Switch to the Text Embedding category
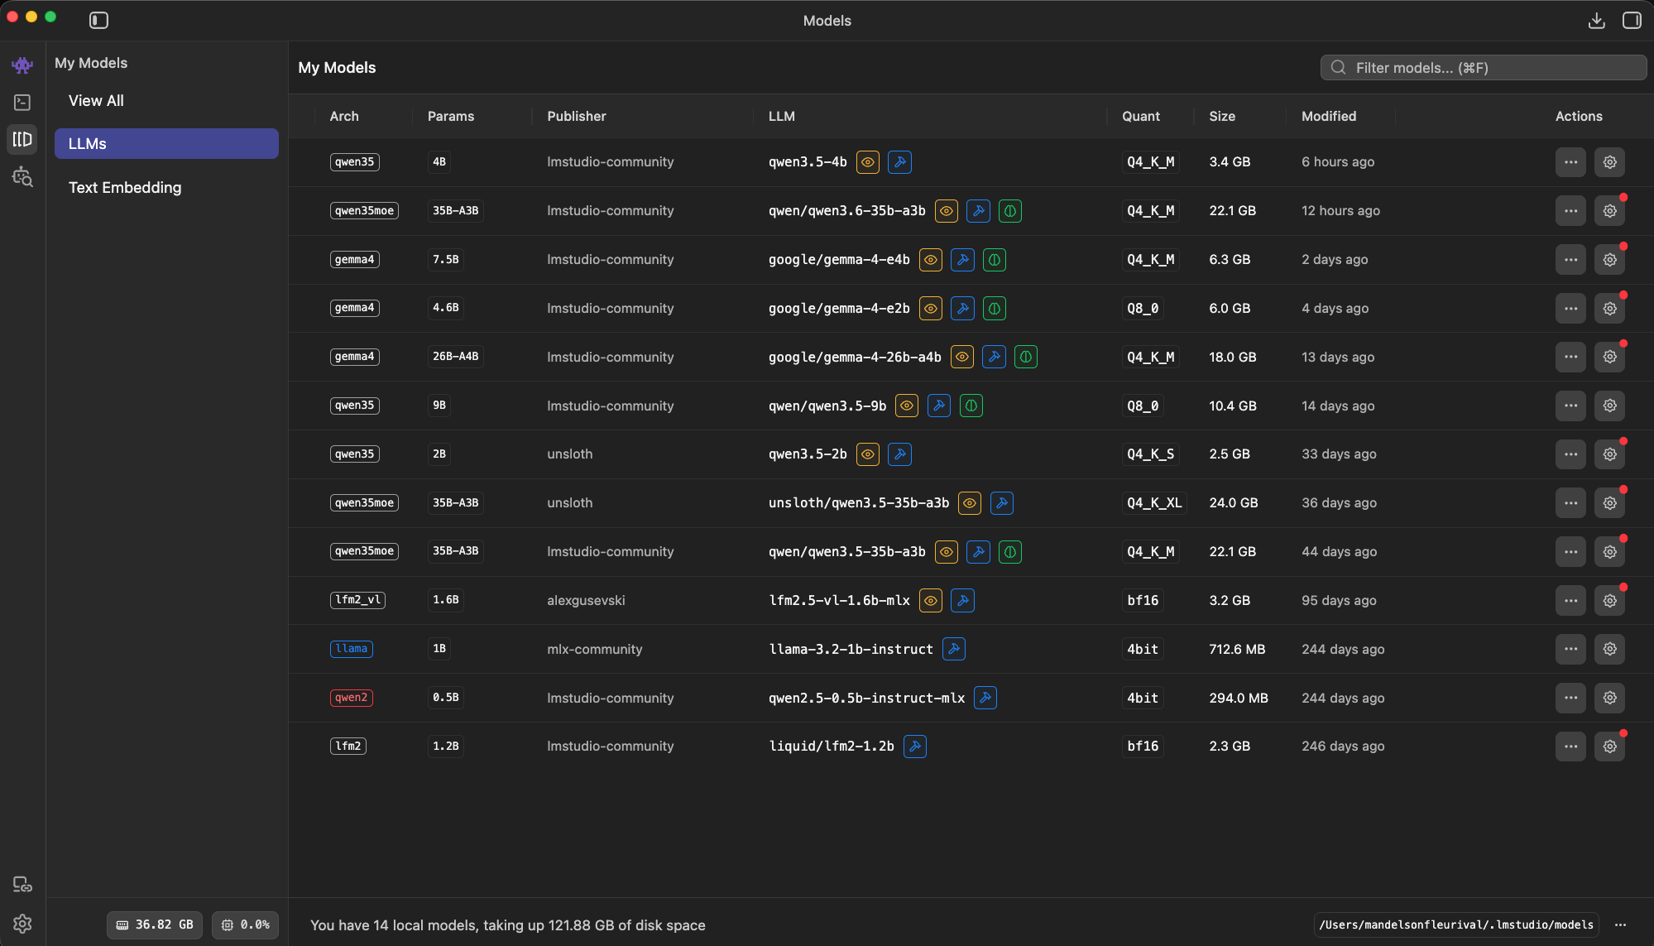This screenshot has height=946, width=1654. click(125, 187)
